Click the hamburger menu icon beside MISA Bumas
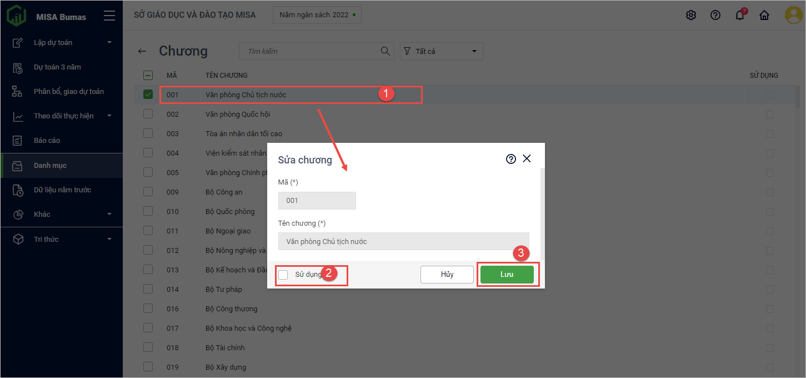The width and height of the screenshot is (806, 378). point(109,16)
